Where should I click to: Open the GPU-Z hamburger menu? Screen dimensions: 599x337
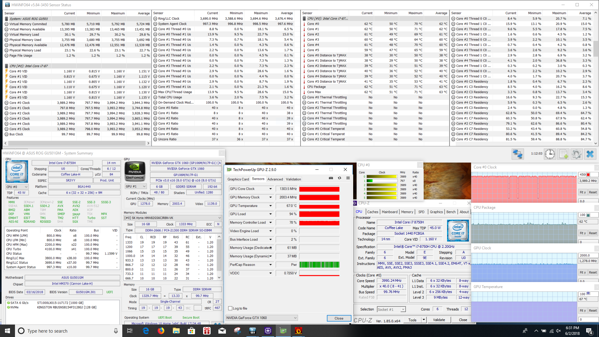[x=348, y=178]
